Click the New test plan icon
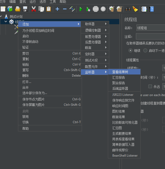Viewport: 165px width, 169px height. 3,9
